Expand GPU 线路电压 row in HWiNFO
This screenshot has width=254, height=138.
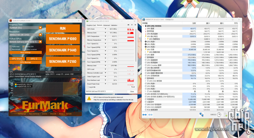click(x=146, y=39)
